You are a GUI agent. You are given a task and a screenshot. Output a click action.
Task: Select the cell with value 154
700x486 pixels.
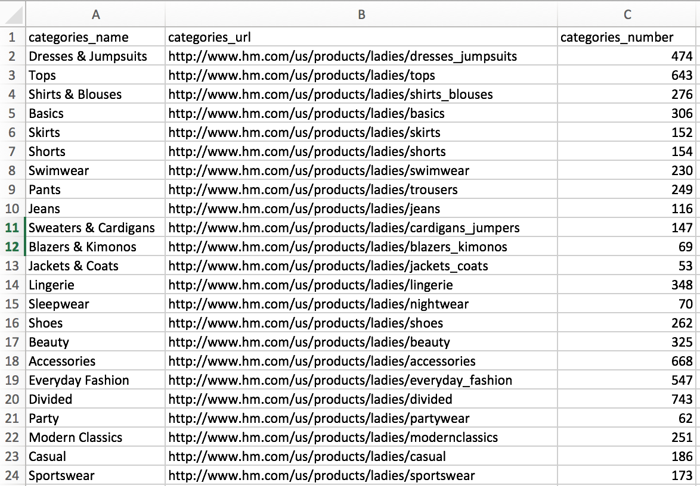pos(627,151)
